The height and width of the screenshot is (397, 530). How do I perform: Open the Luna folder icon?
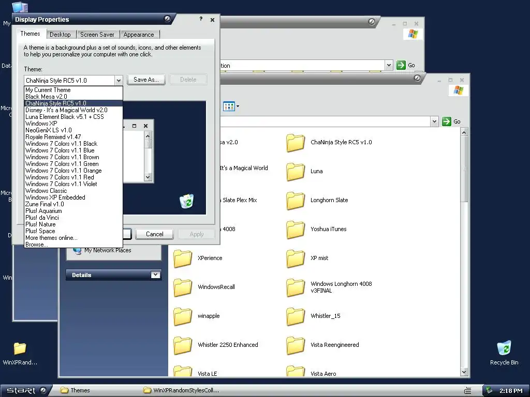[x=295, y=172]
